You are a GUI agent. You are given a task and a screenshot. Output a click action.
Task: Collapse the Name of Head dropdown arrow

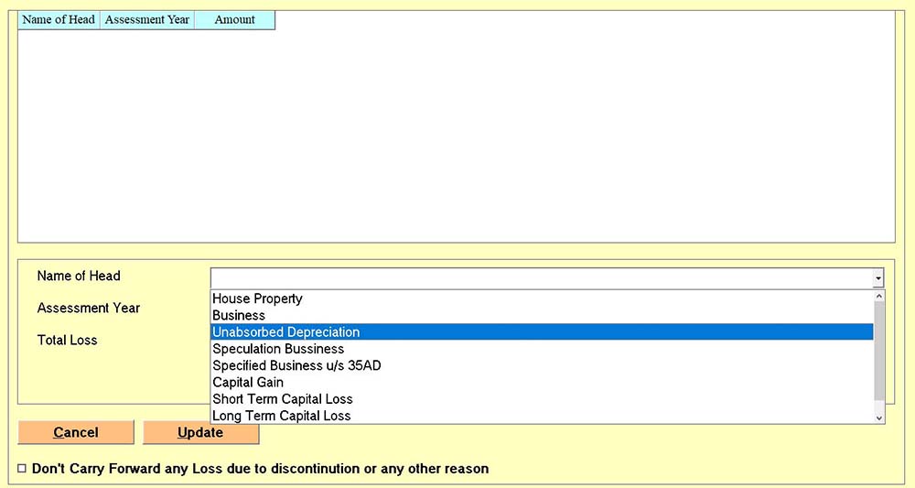[878, 278]
